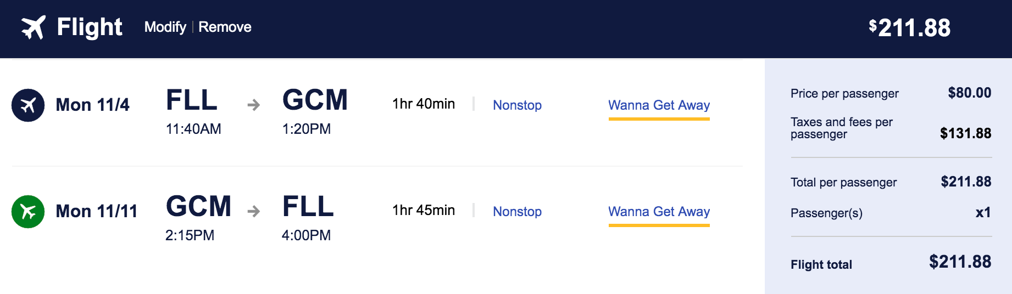This screenshot has width=1012, height=294.
Task: Click arrow between FLL and GCM
Action: click(x=253, y=105)
